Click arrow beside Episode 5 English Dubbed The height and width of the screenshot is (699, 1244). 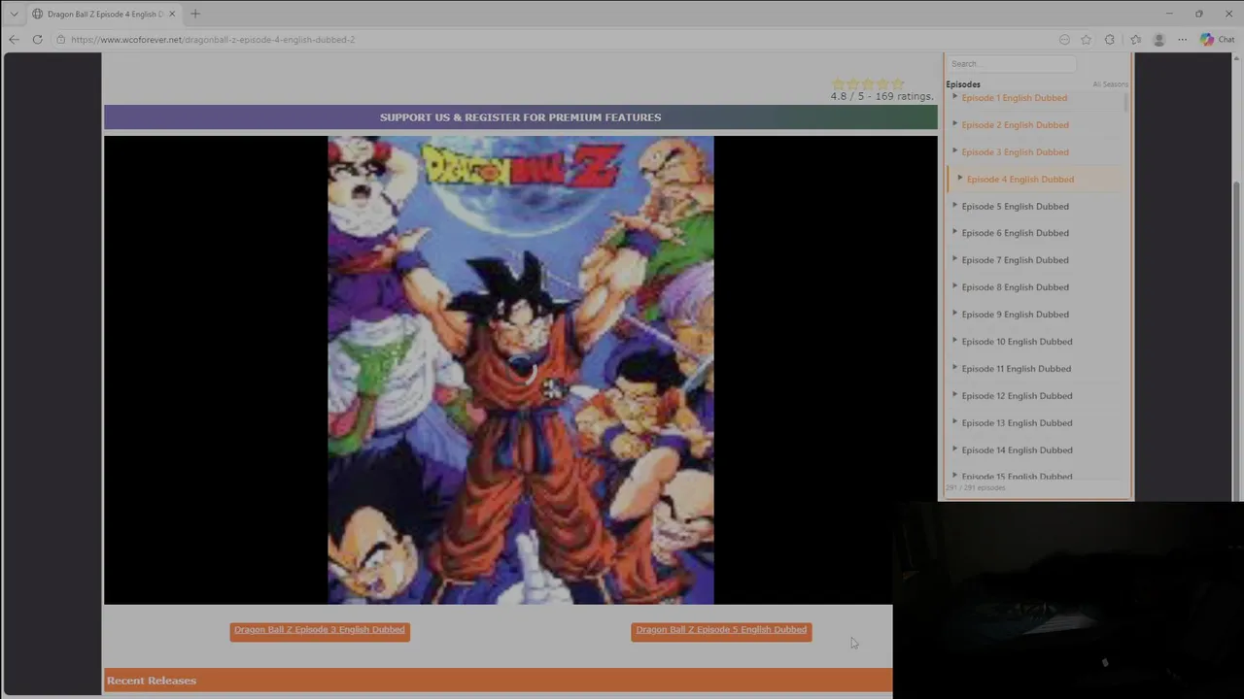pyautogui.click(x=954, y=206)
